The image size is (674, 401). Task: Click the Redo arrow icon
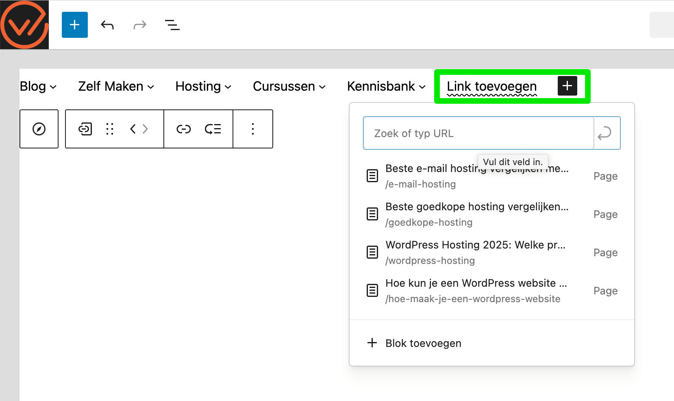139,24
